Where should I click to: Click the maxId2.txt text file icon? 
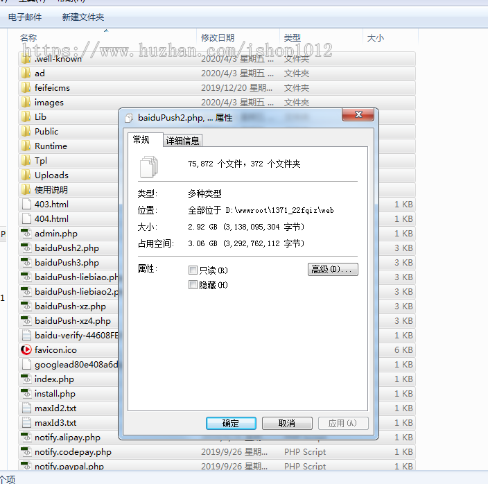pos(26,408)
